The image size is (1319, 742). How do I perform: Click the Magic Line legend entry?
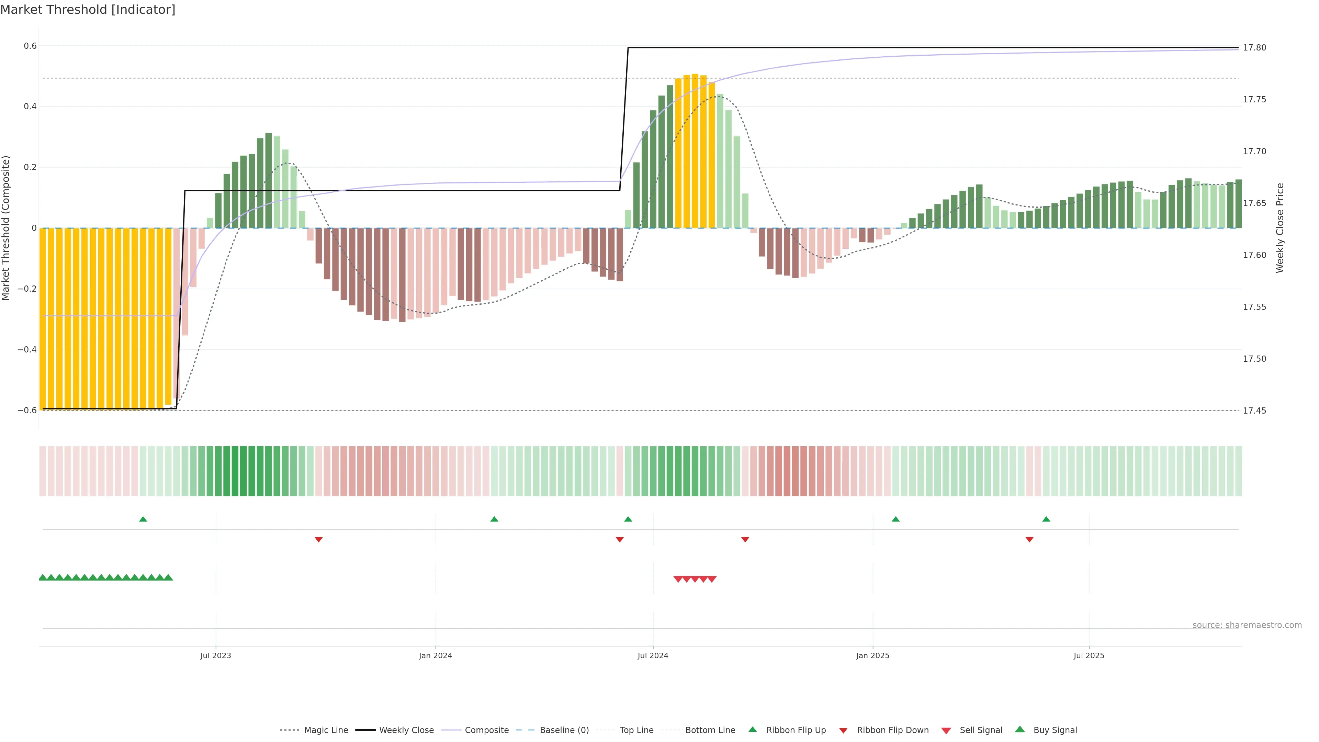click(x=326, y=730)
